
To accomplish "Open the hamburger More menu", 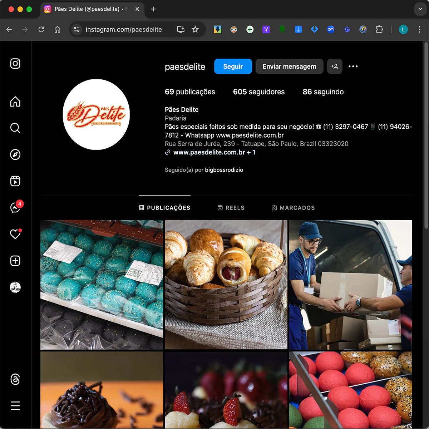I will (x=15, y=406).
